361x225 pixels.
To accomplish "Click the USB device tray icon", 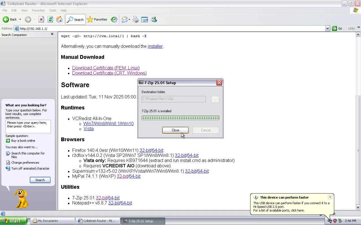I will pyautogui.click(x=330, y=221).
